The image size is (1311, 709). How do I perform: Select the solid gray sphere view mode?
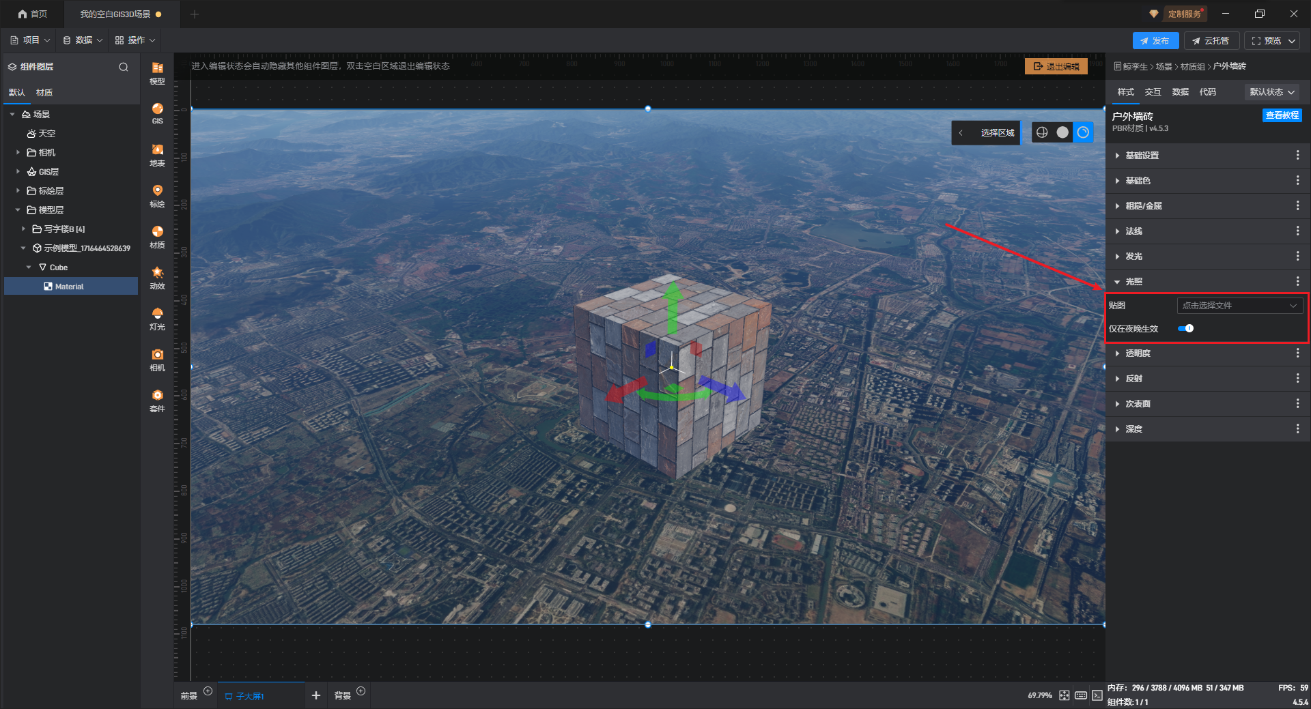click(x=1062, y=132)
